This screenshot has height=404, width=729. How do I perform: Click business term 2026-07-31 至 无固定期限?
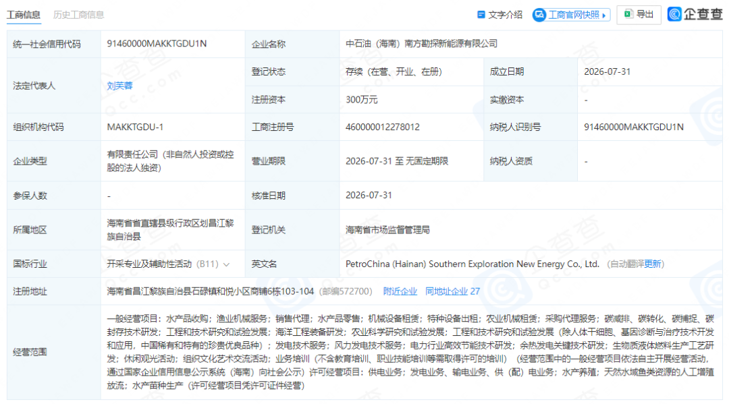click(x=397, y=161)
